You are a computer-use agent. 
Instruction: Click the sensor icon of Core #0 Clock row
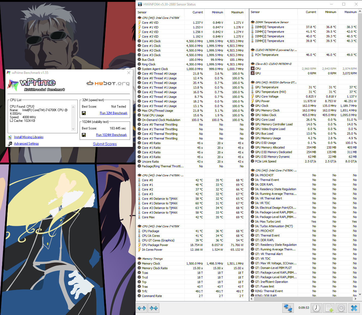click(139, 41)
